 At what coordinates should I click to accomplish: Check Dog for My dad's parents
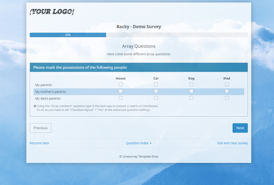tap(191, 98)
